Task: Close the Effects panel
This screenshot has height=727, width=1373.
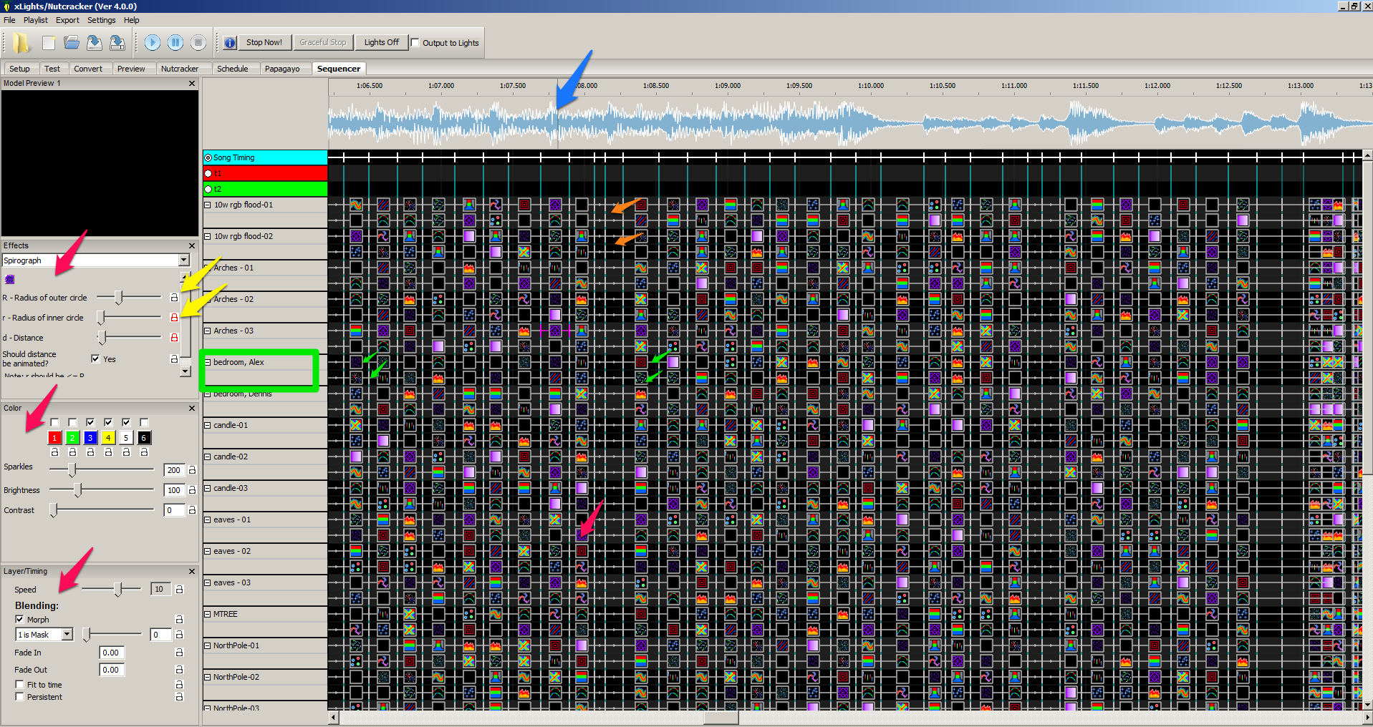Action: (192, 245)
